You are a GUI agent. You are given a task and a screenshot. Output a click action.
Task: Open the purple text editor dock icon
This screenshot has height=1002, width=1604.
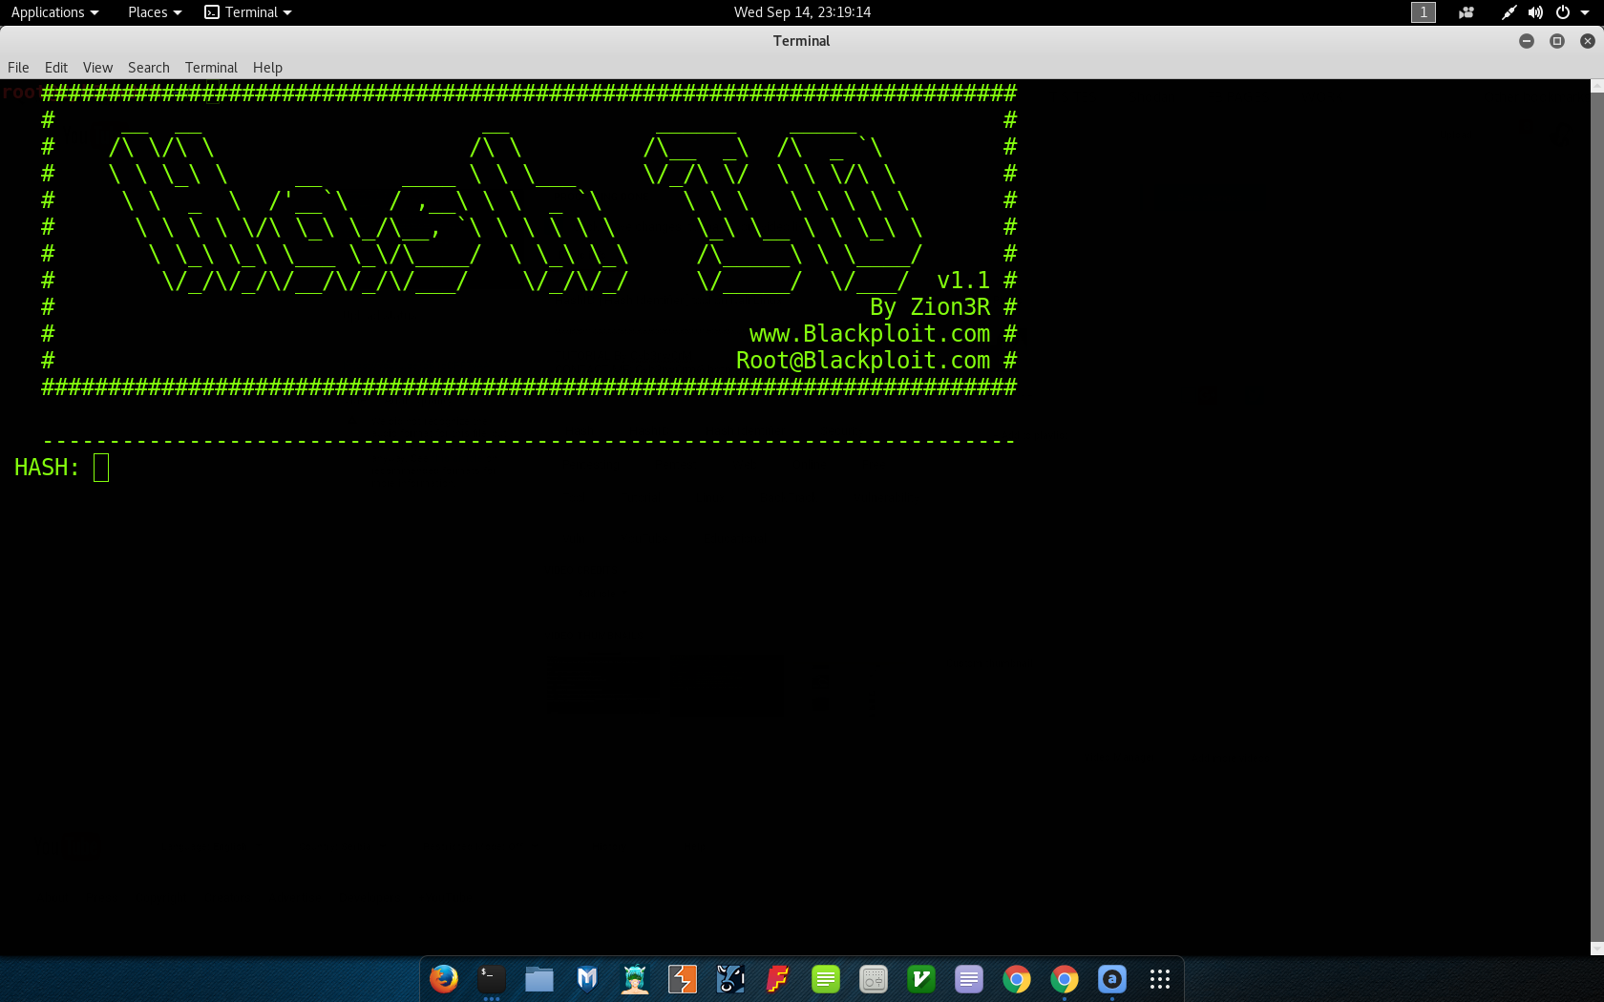click(969, 979)
